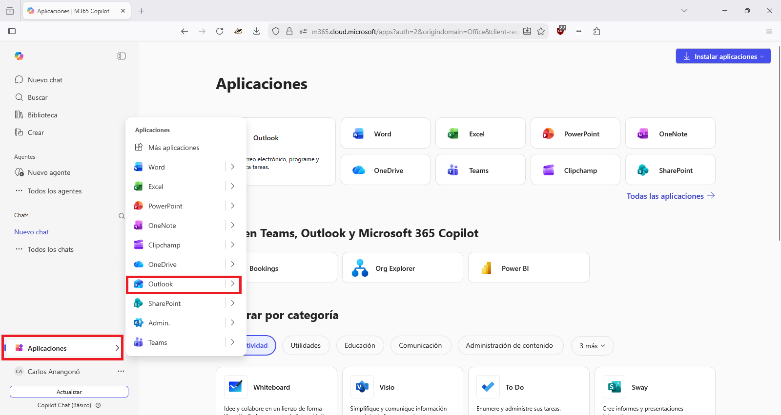
Task: Open the browser tab list dropdown arrow
Action: pos(684,11)
